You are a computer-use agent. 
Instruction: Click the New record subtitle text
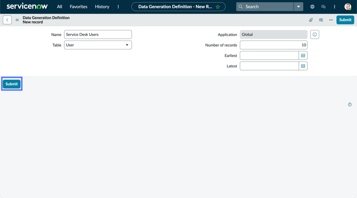point(33,22)
